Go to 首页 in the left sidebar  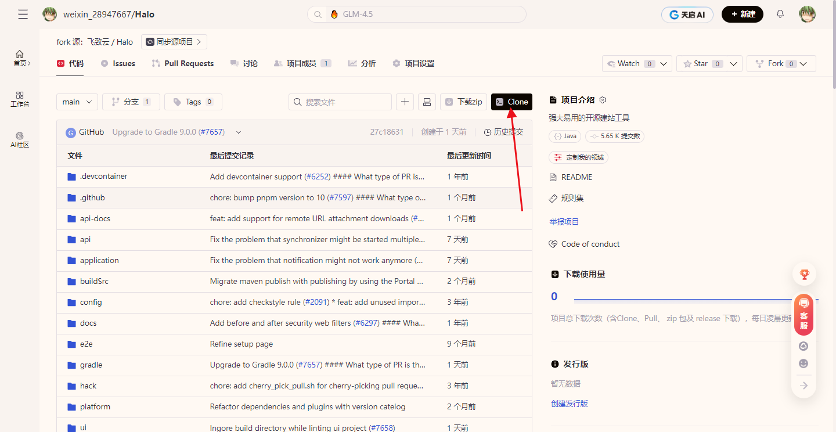point(22,58)
